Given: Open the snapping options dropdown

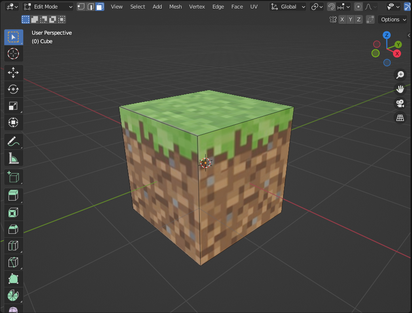Looking at the screenshot, I should click(x=343, y=7).
